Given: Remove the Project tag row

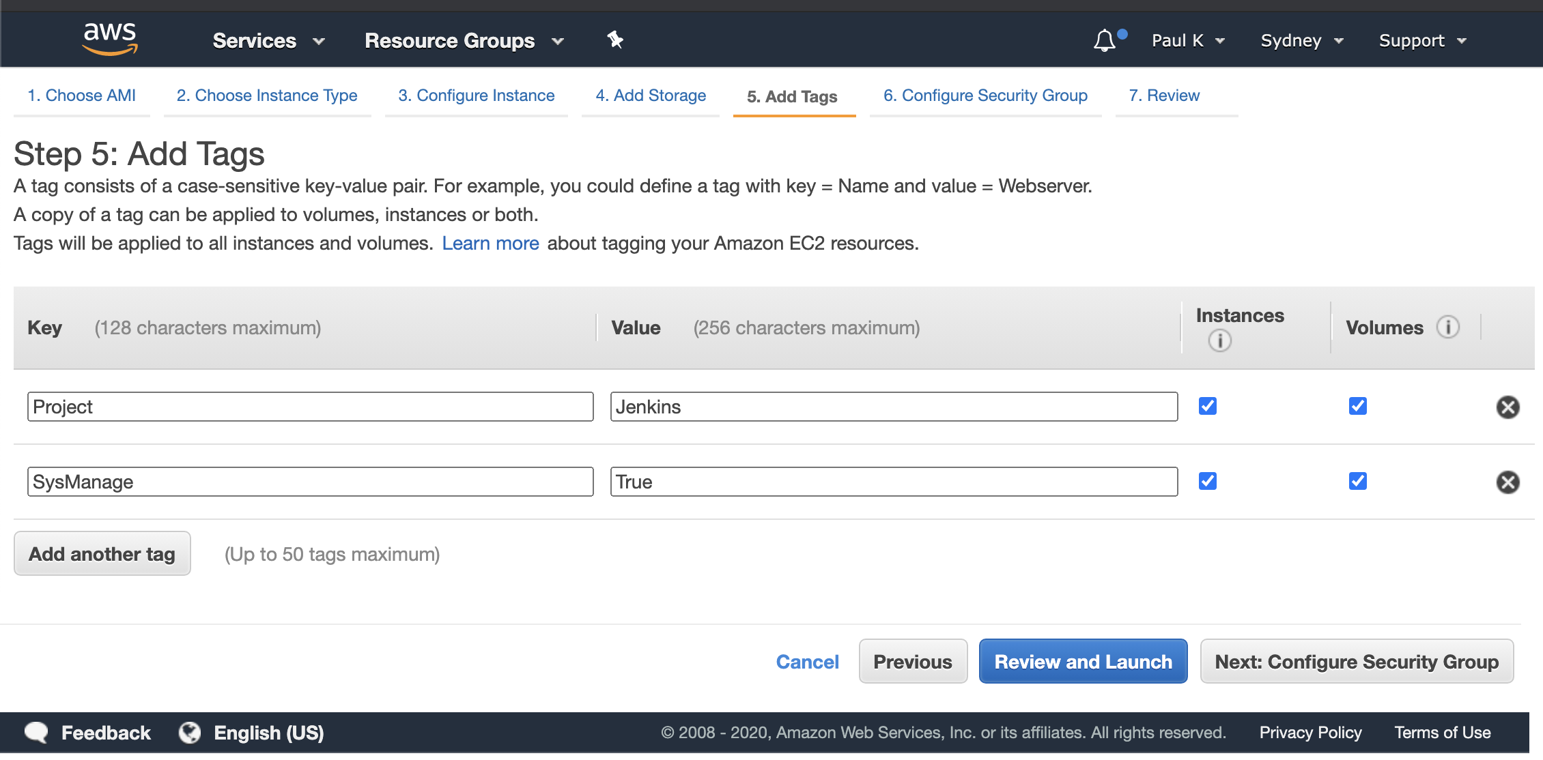Looking at the screenshot, I should (x=1507, y=407).
